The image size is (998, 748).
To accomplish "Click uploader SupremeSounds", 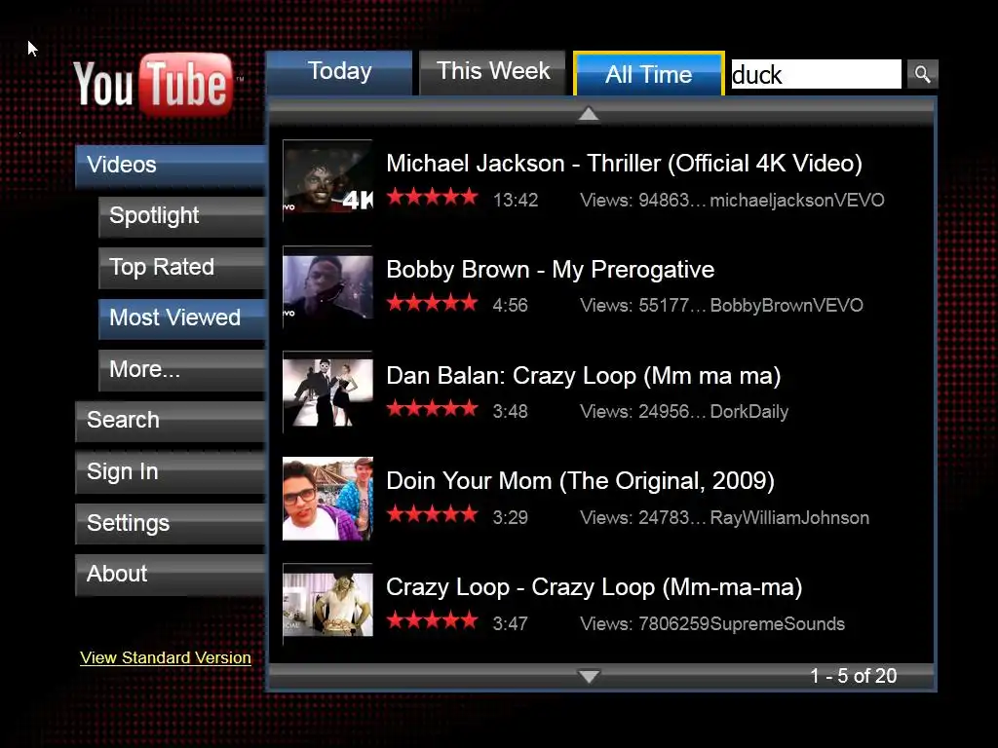I will pyautogui.click(x=777, y=624).
